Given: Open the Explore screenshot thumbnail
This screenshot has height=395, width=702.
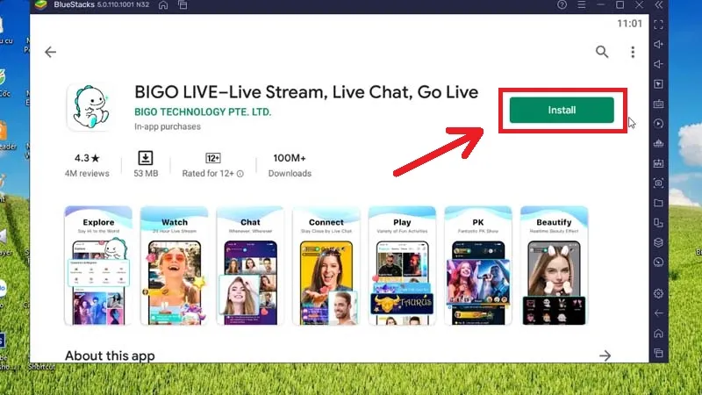Looking at the screenshot, I should pos(98,266).
